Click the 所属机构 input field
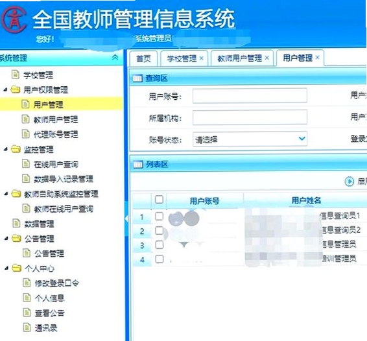This screenshot has width=367, height=341. [250, 117]
